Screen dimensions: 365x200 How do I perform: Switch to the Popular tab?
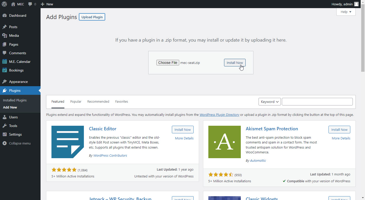click(x=76, y=101)
